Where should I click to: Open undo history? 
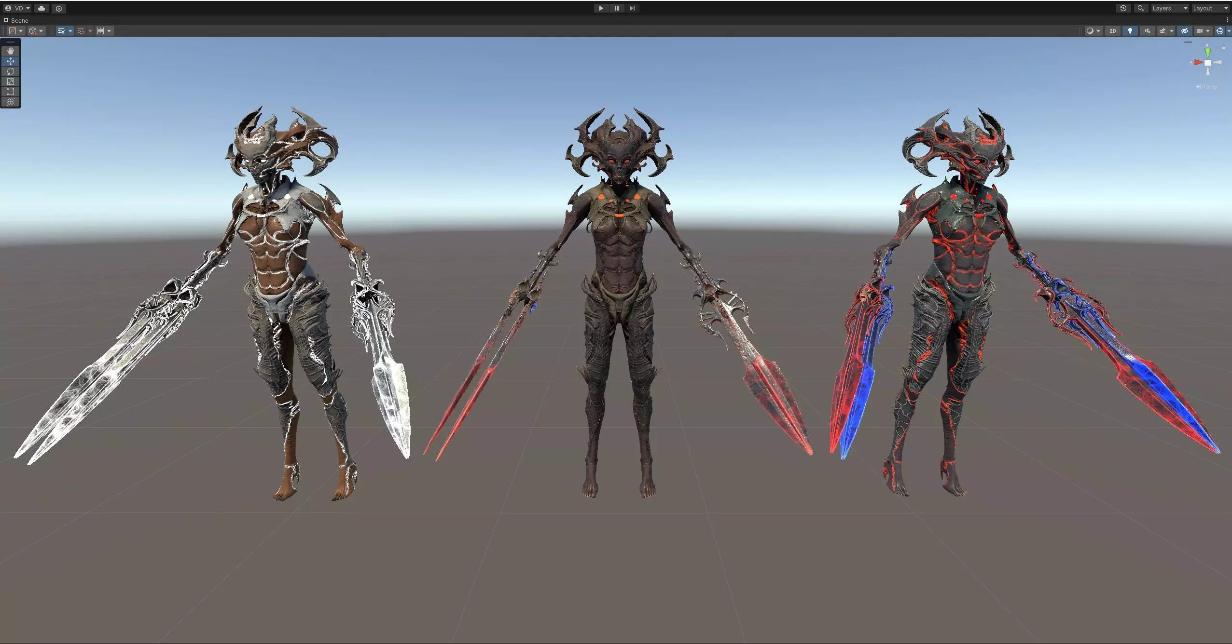coord(1123,8)
